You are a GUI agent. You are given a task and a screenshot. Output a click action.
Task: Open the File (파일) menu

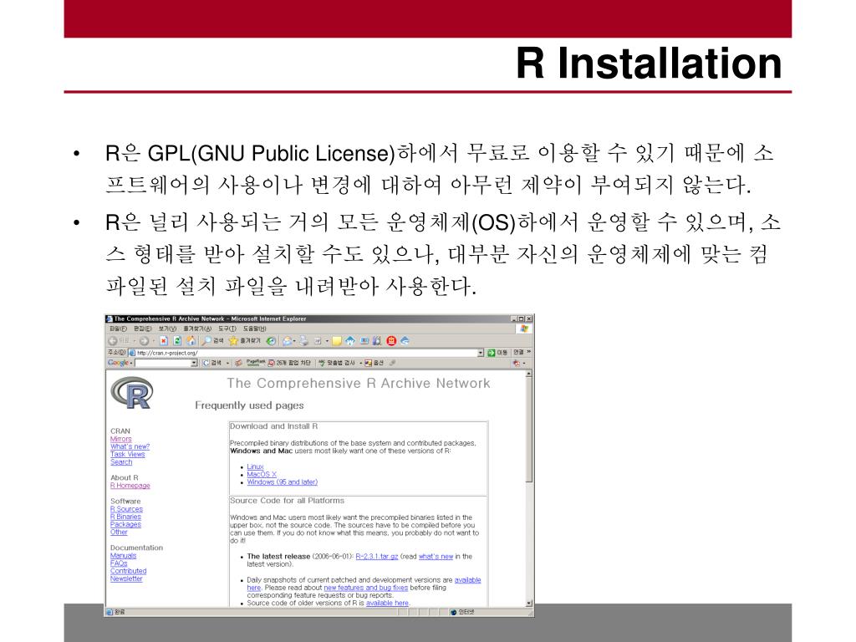(119, 329)
